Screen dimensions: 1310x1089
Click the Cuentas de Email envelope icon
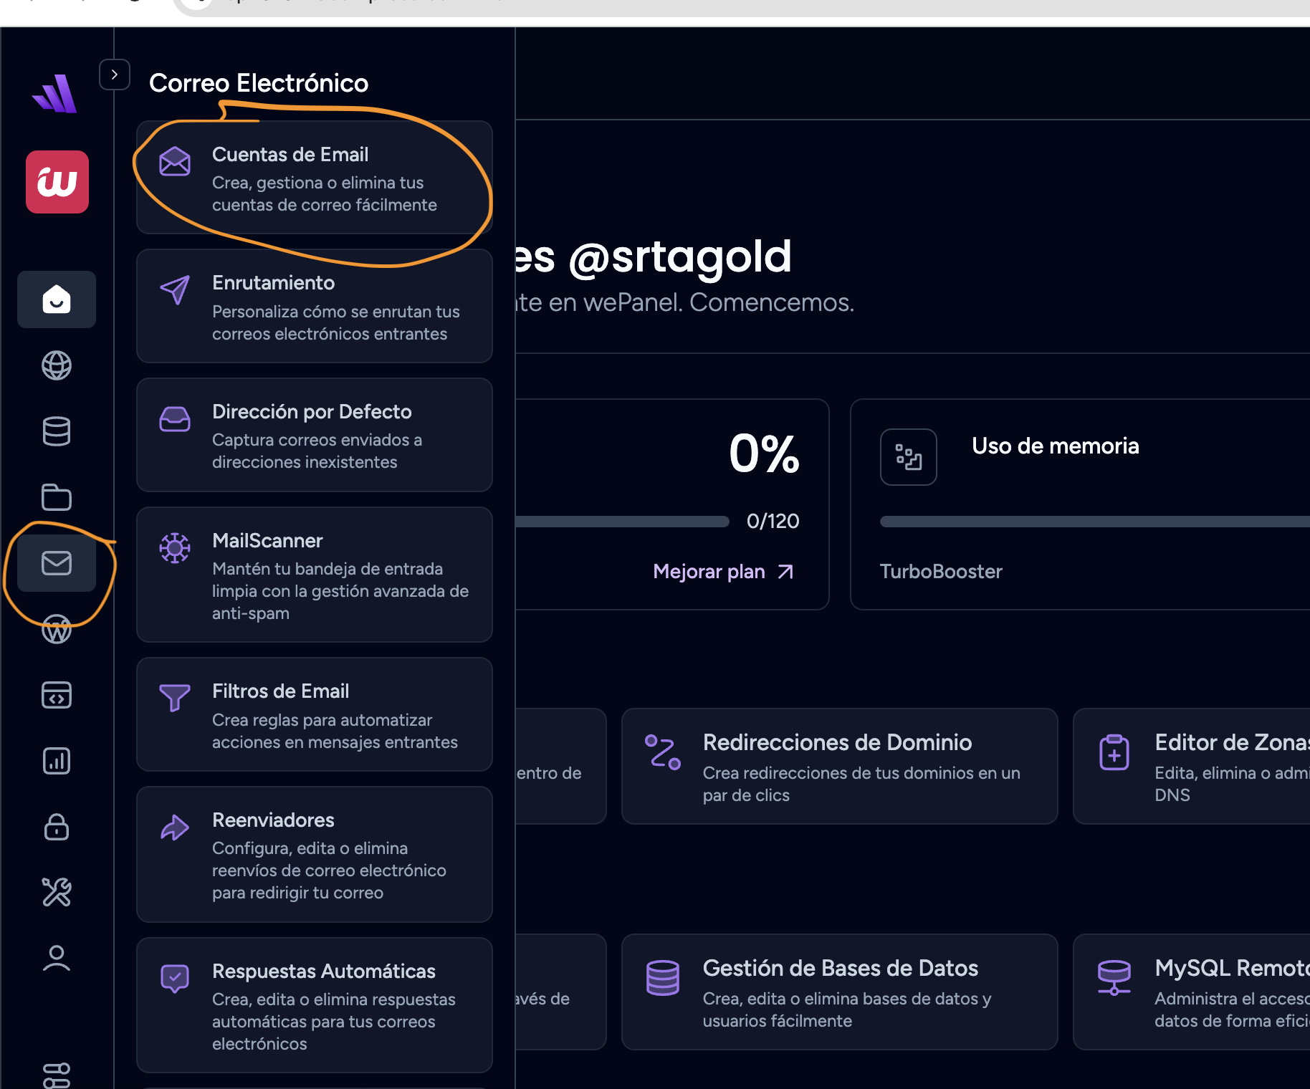pyautogui.click(x=175, y=161)
